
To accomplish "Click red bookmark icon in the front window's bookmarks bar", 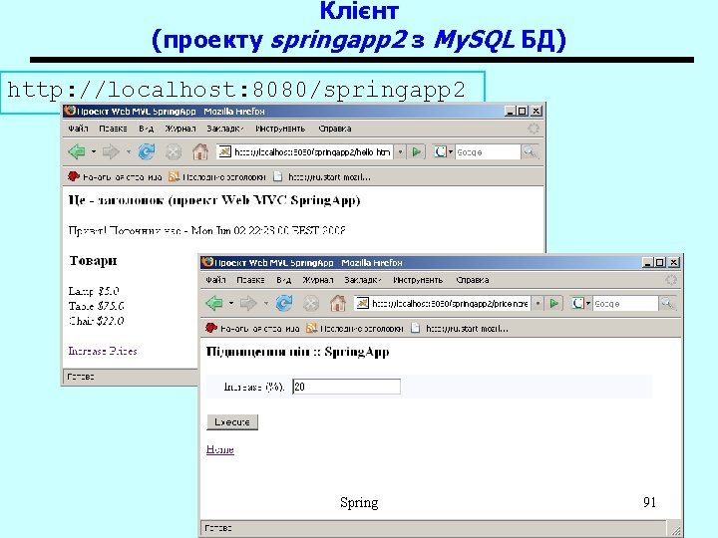I will click(x=211, y=328).
